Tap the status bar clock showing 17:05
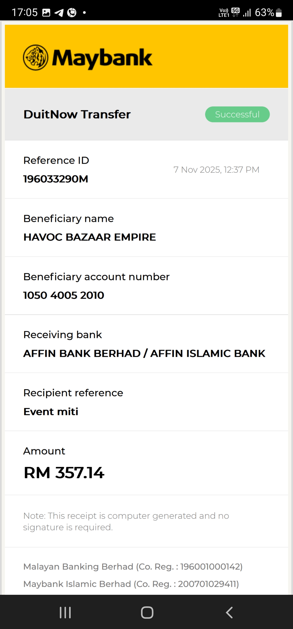The width and height of the screenshot is (293, 629). [24, 12]
